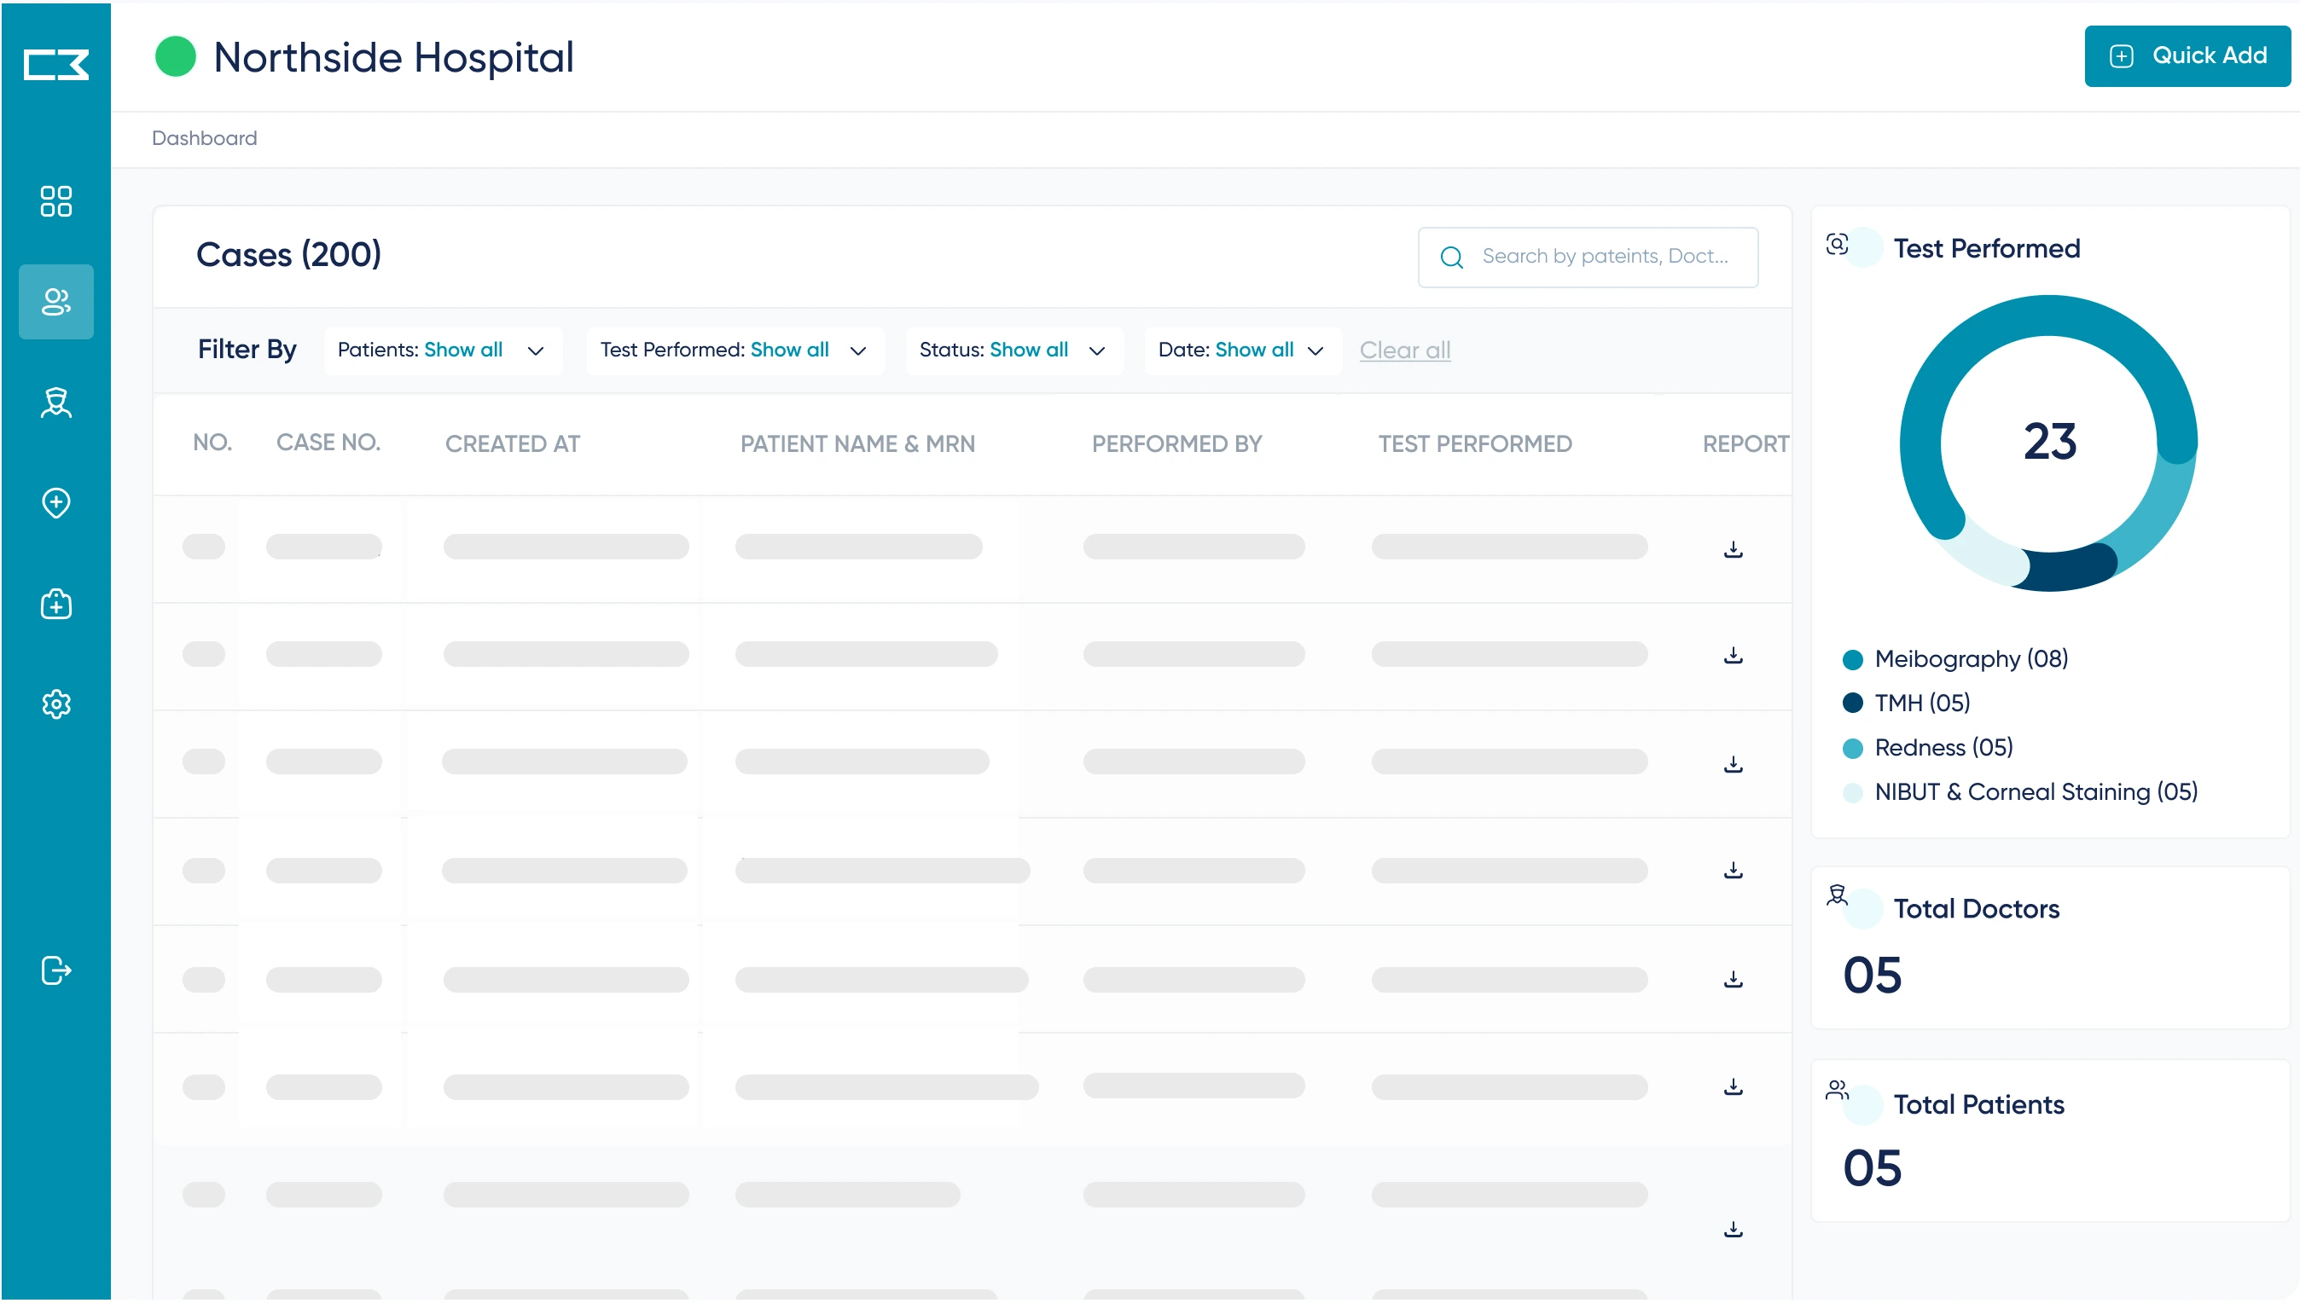Screen dimensions: 2300x1303
Task: Click the Meibography (08) legend label
Action: click(1971, 659)
